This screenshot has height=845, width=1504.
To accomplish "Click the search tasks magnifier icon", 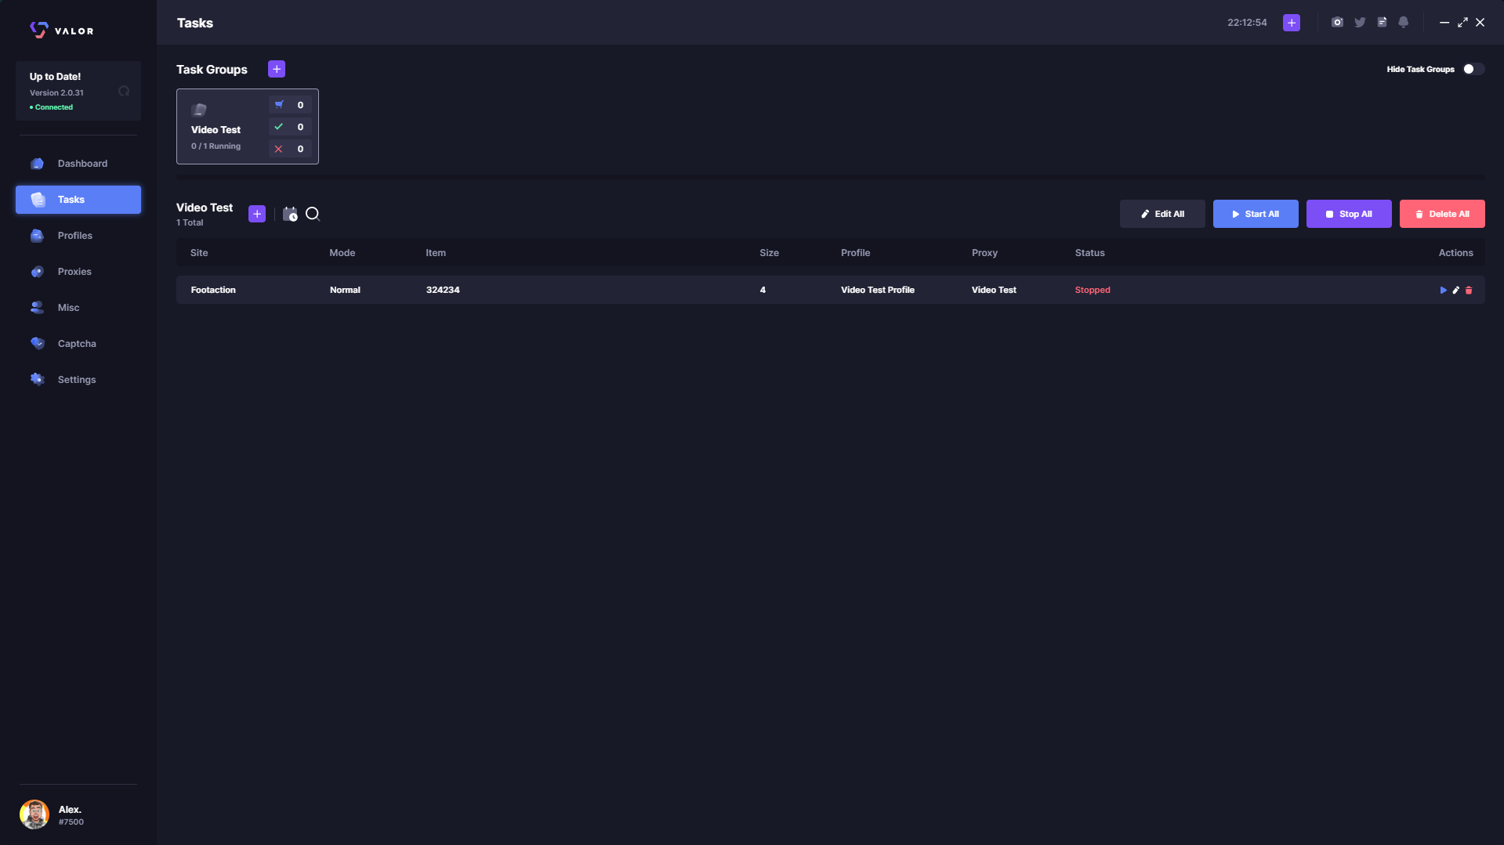I will click(313, 214).
